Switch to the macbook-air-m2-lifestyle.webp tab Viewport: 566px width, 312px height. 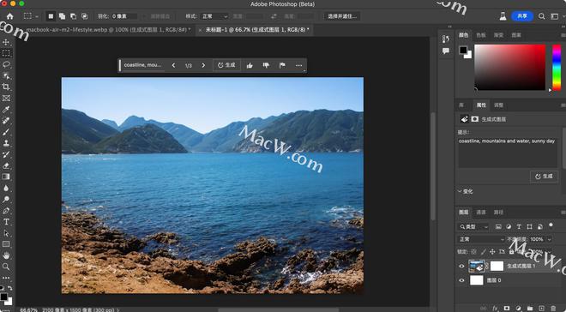click(x=108, y=30)
